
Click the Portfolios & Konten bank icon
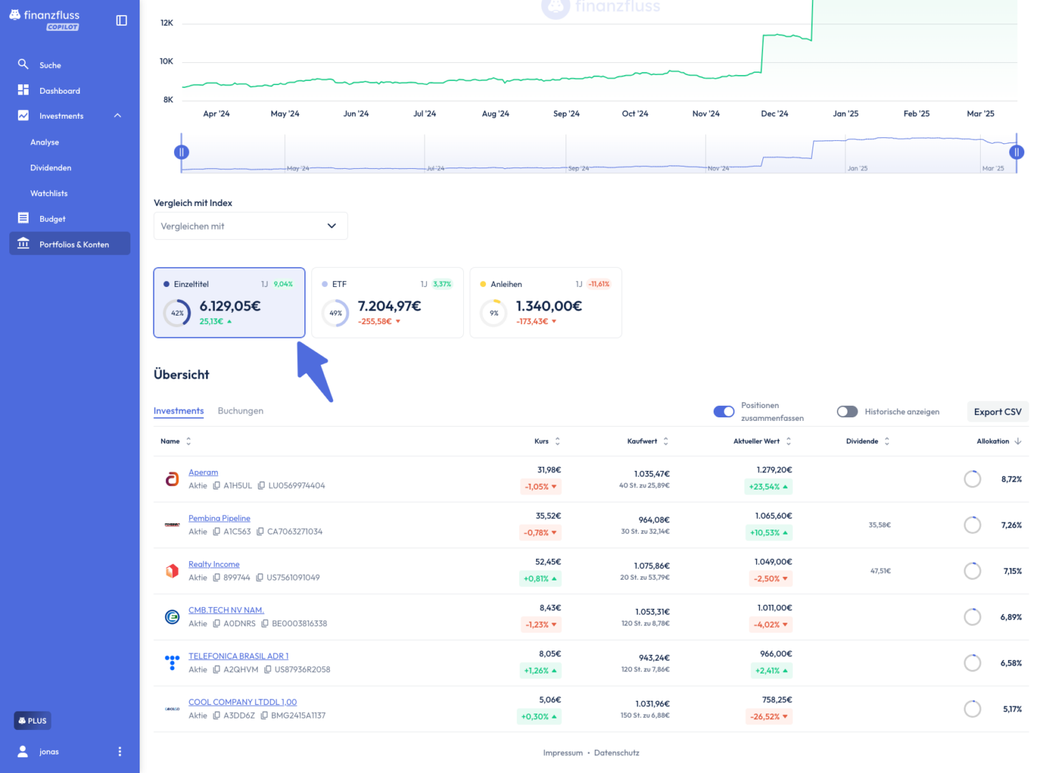coord(23,243)
